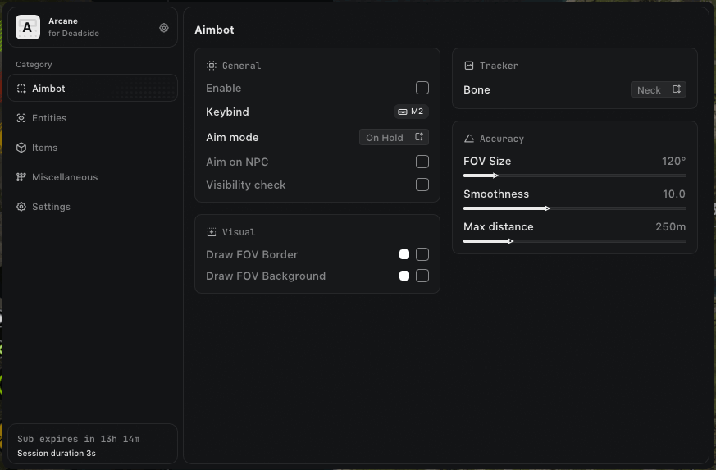Click the Settings icon in category list
The image size is (716, 470).
tap(21, 207)
